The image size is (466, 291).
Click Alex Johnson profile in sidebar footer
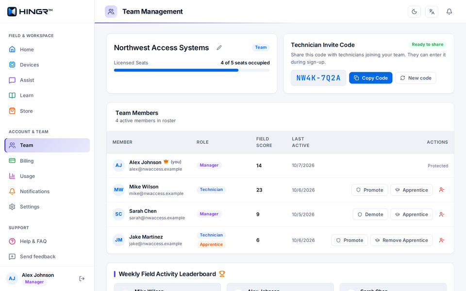[39, 278]
